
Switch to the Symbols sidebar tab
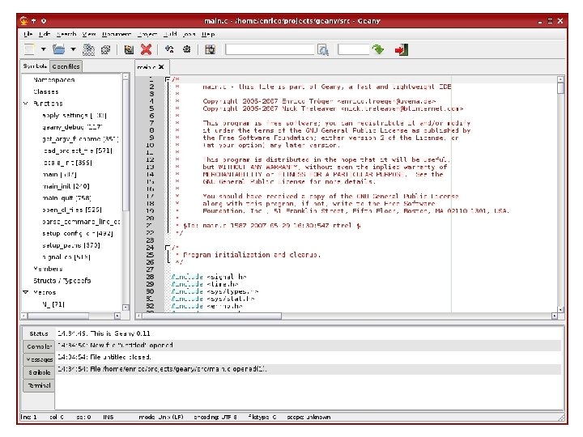(x=35, y=66)
